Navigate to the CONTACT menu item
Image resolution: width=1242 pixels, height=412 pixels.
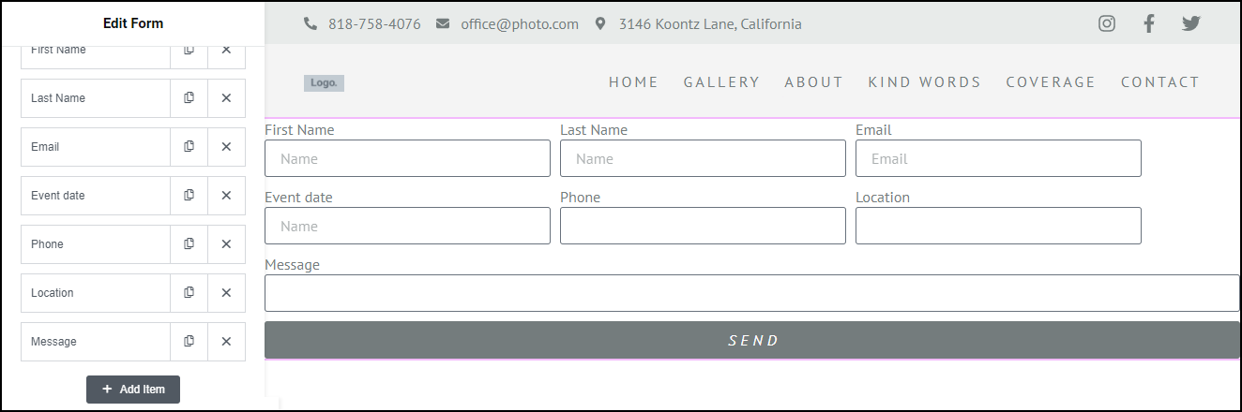point(1160,82)
